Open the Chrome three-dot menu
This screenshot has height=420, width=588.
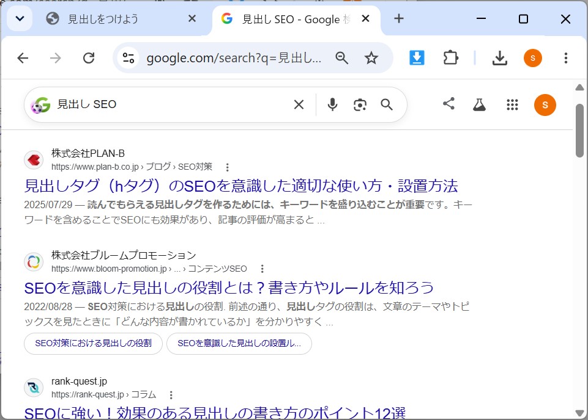point(566,58)
